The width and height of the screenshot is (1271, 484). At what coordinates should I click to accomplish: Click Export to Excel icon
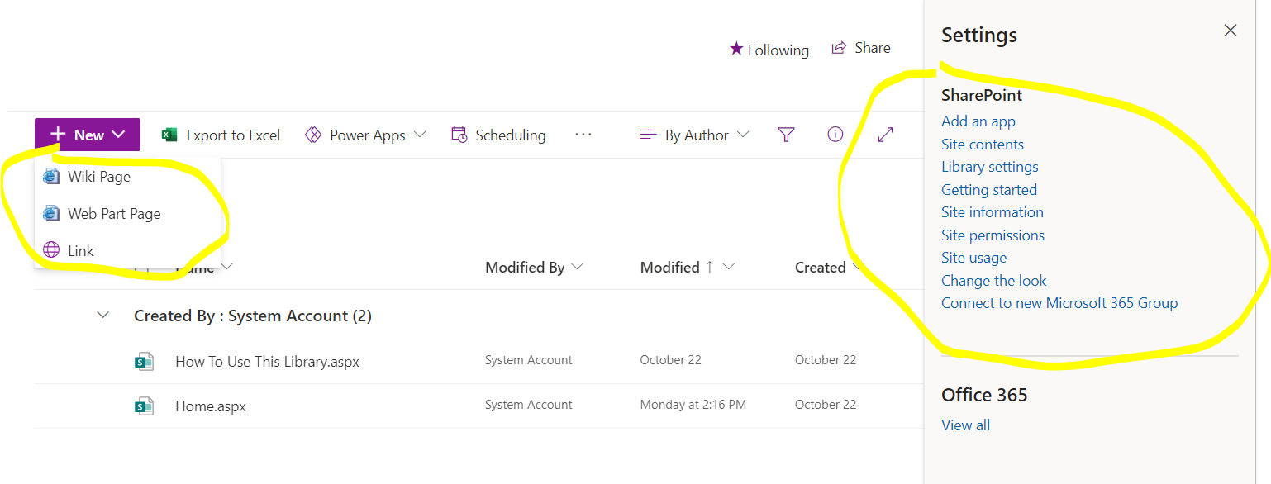[x=170, y=135]
